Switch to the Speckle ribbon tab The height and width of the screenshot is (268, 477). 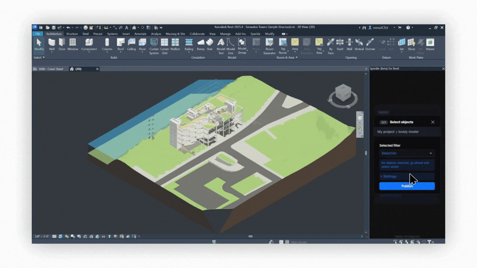click(x=255, y=34)
